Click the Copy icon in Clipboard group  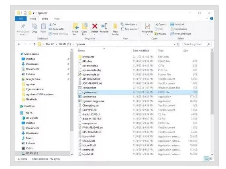click(x=35, y=26)
